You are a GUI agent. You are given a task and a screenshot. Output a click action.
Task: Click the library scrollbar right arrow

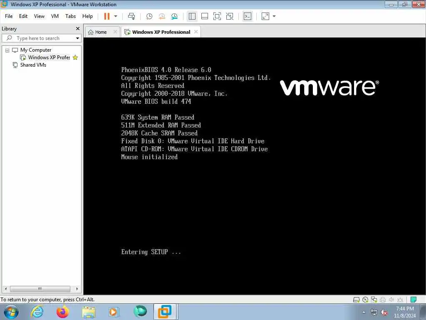coord(77,289)
